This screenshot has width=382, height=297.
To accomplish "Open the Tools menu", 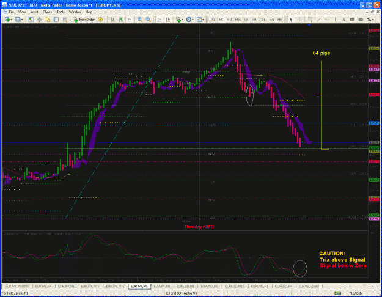I will coord(61,12).
